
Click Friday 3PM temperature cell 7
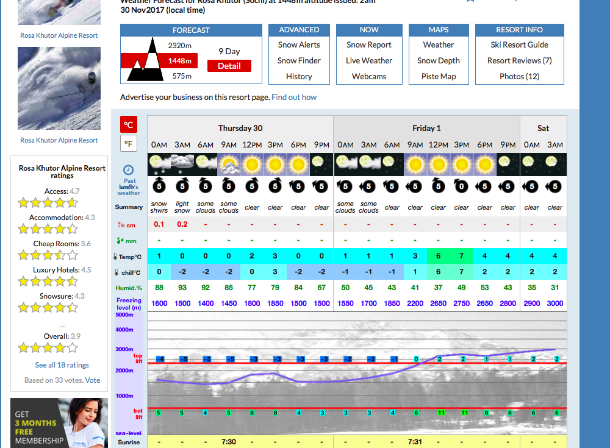click(x=461, y=256)
